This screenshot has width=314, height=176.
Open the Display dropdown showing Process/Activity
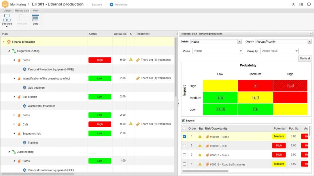pos(283,42)
